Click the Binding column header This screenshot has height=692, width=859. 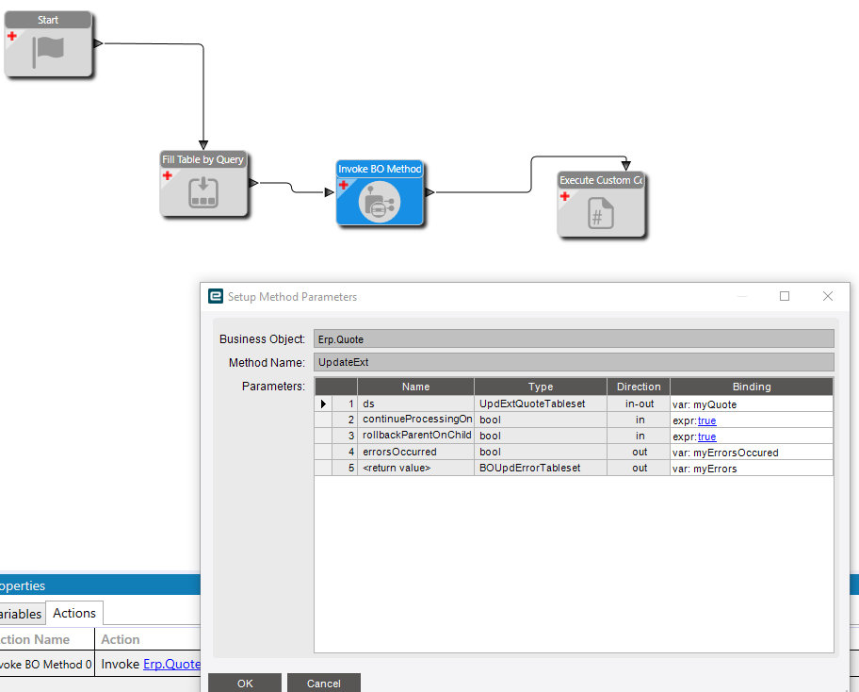(752, 387)
